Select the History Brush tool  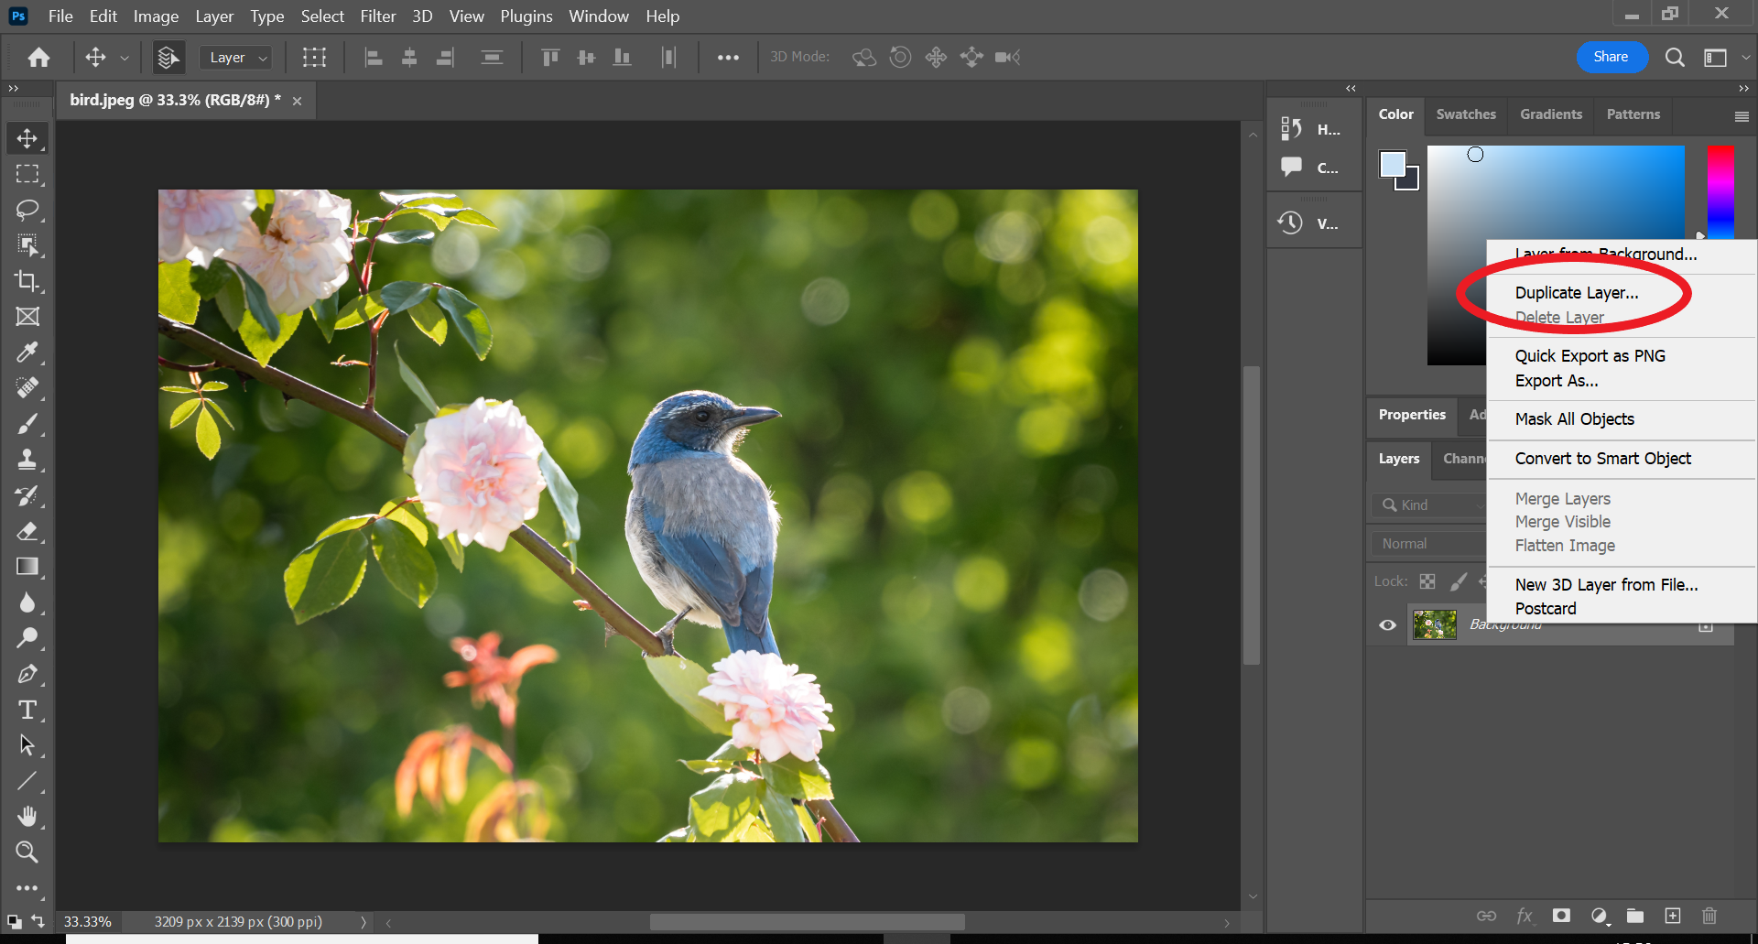tap(27, 495)
